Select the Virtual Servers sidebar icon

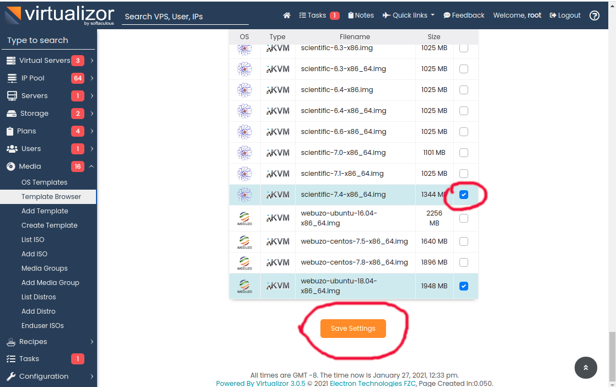coord(12,60)
